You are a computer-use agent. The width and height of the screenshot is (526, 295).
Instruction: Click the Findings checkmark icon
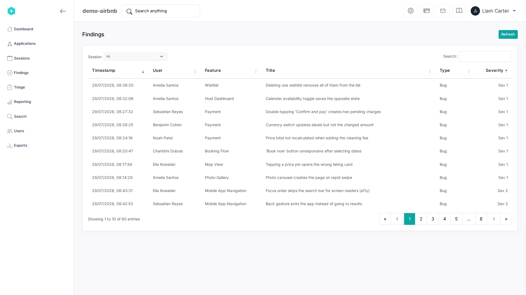pyautogui.click(x=10, y=73)
